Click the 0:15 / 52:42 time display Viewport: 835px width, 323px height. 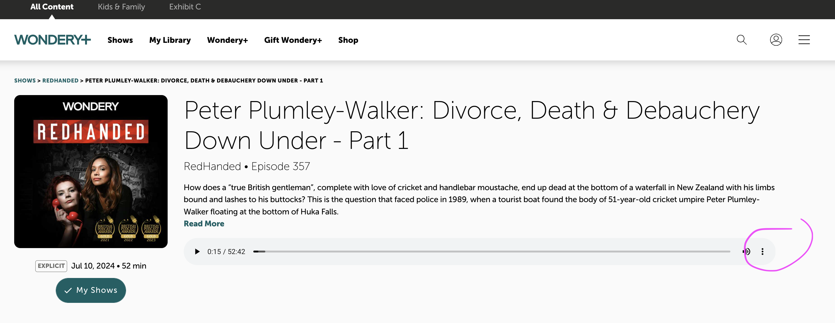coord(226,252)
